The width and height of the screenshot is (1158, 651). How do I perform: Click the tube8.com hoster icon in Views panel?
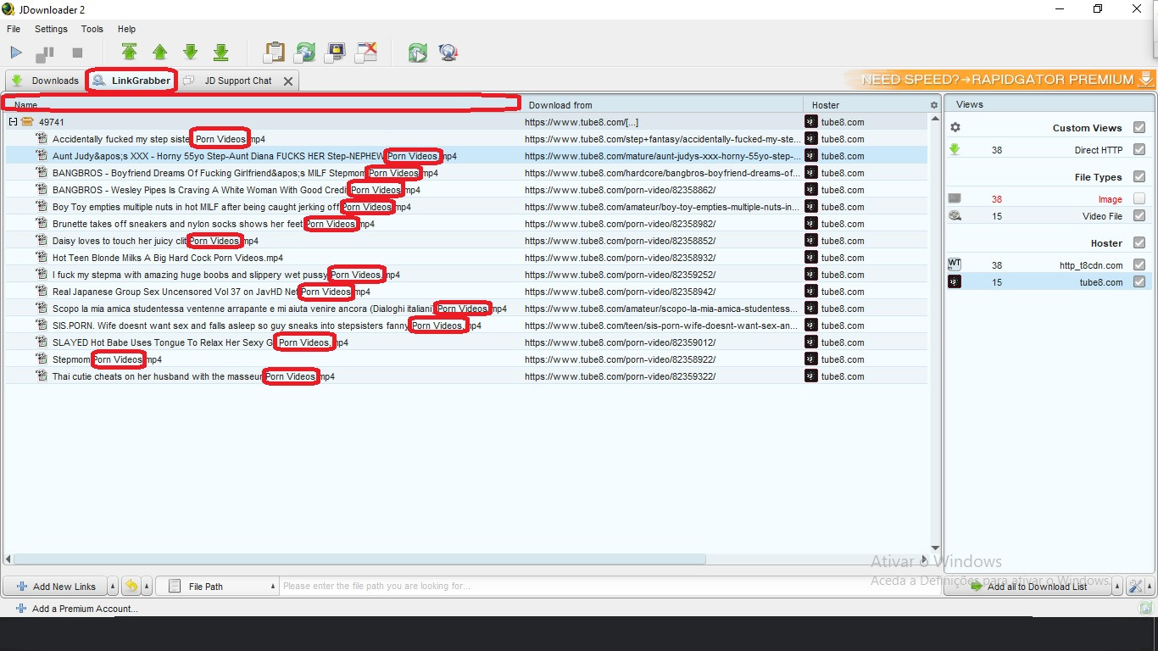(x=955, y=282)
